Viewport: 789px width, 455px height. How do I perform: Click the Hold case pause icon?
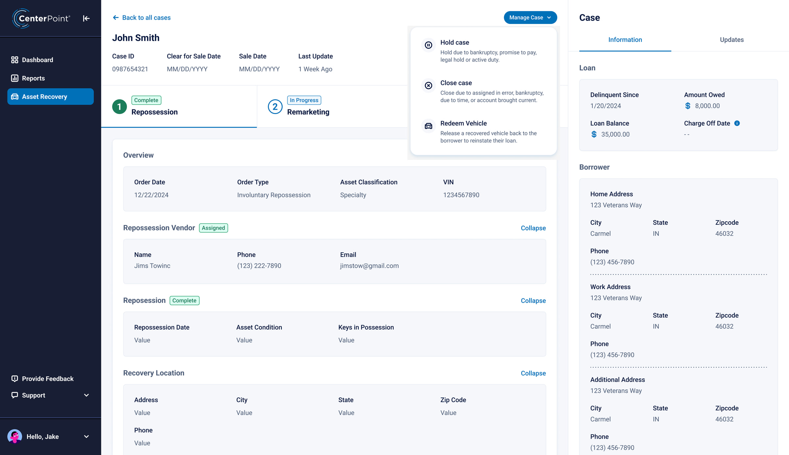428,45
